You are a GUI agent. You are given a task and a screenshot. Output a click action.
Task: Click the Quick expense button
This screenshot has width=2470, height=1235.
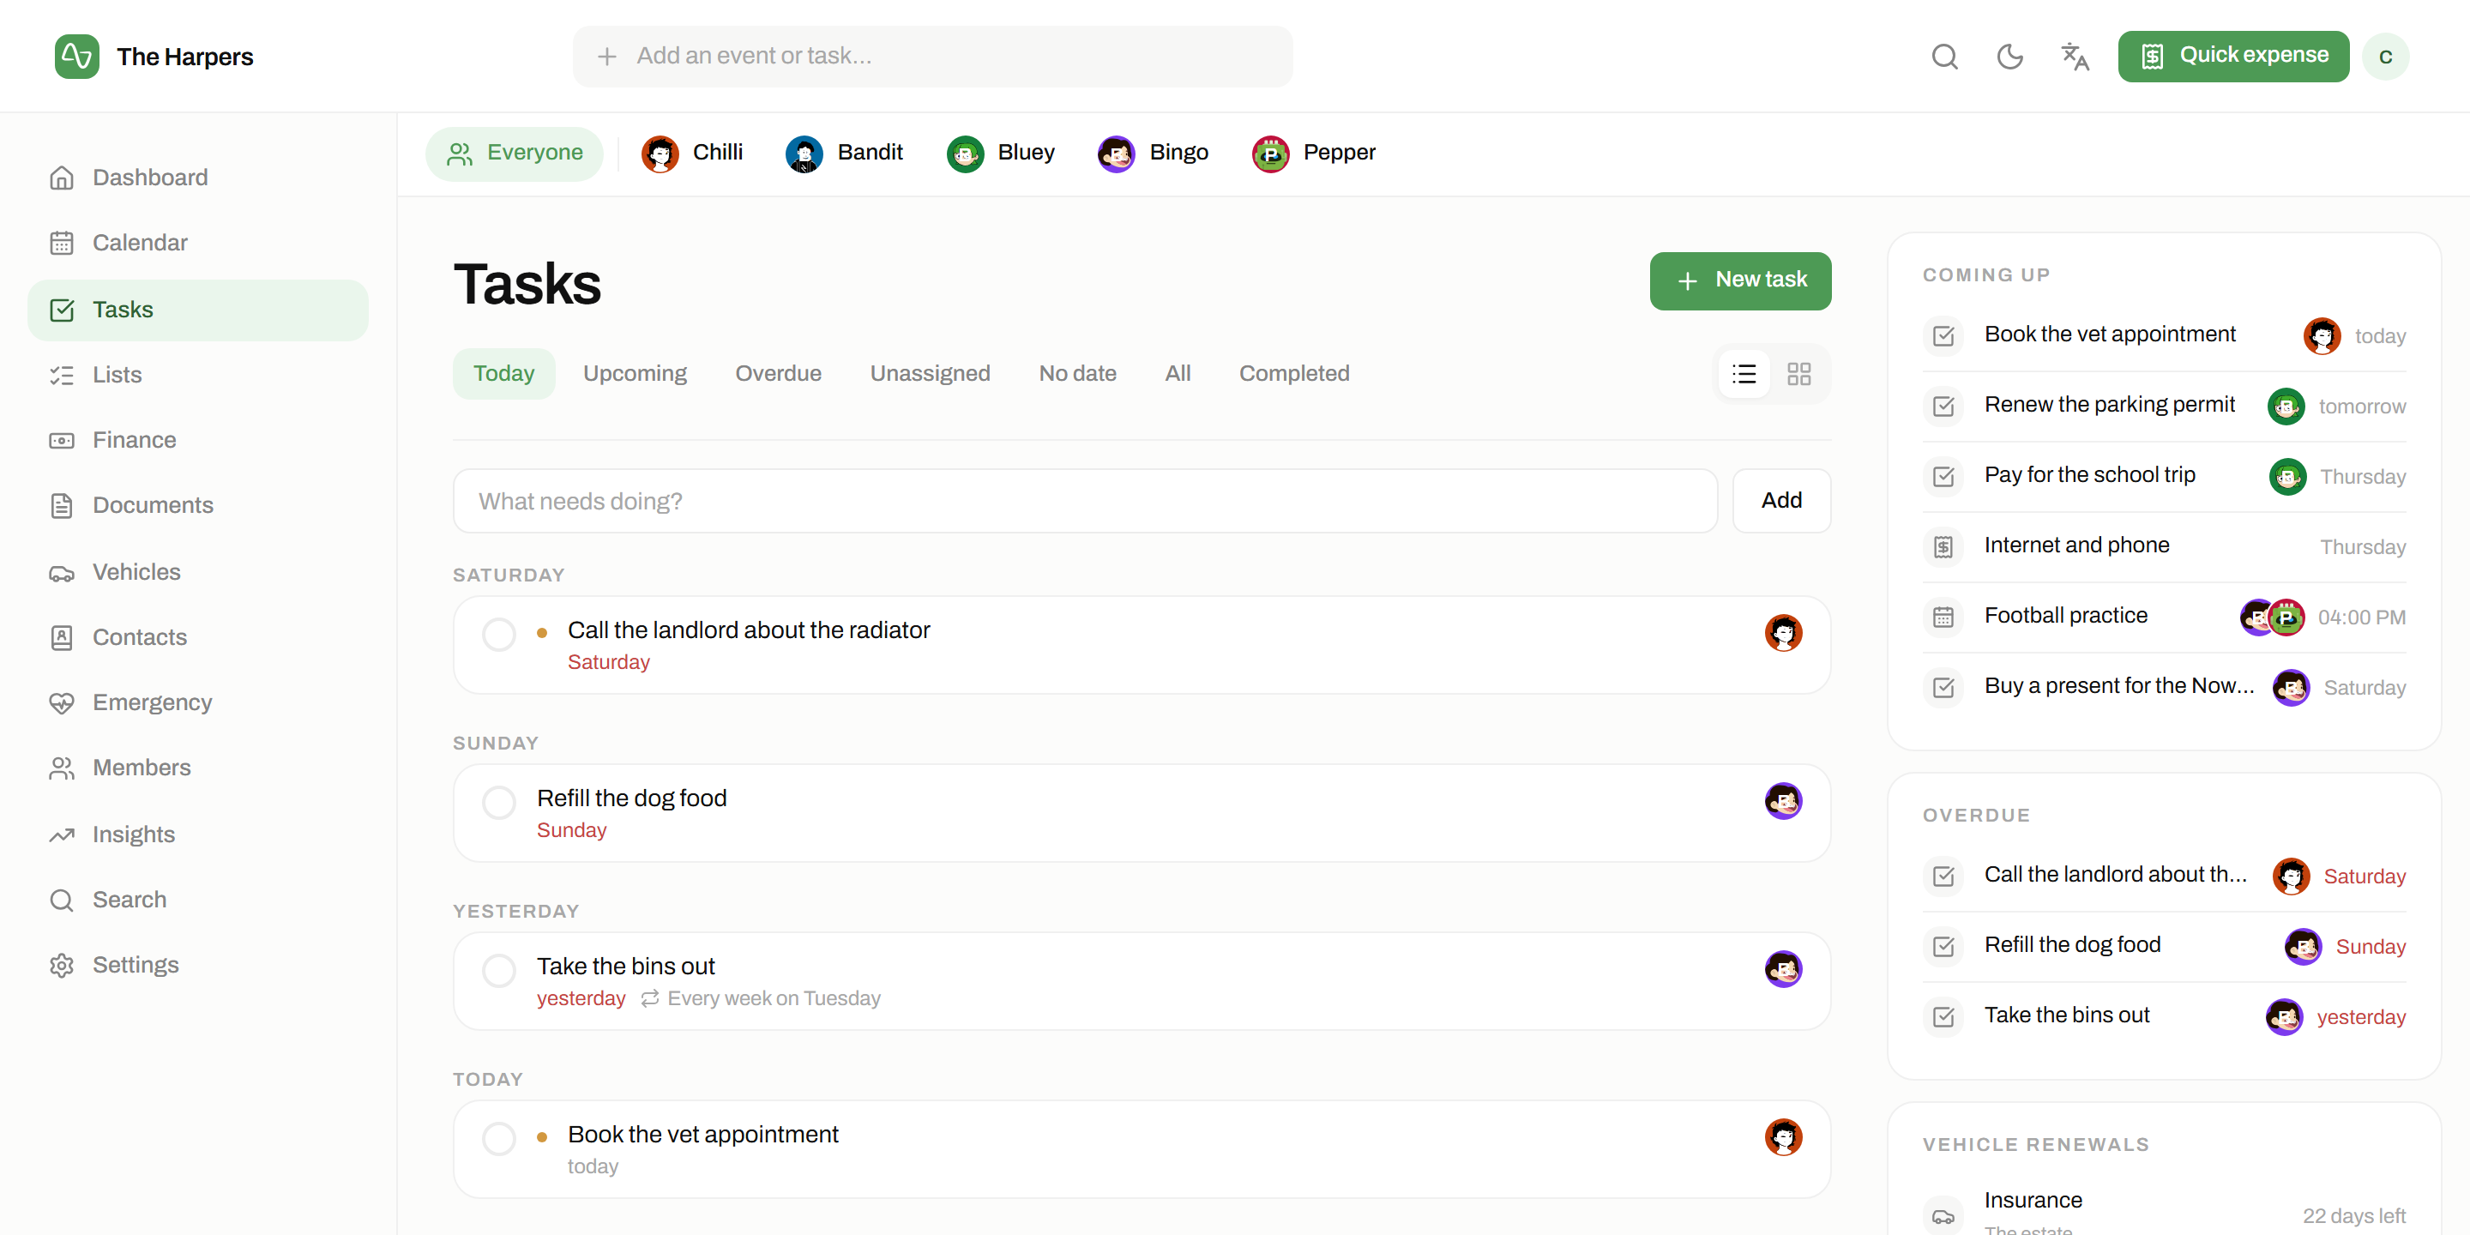2233,57
